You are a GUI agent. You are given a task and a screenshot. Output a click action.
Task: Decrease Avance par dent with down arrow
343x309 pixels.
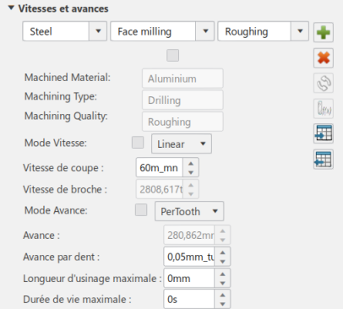tap(222, 262)
